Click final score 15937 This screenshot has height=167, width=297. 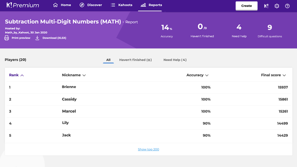[283, 87]
